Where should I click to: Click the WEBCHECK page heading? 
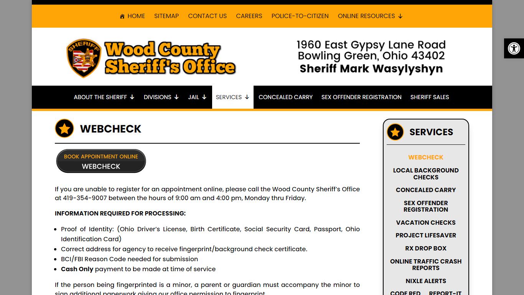[110, 129]
